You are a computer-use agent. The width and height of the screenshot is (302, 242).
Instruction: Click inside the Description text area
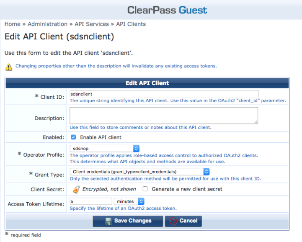[x=164, y=115]
